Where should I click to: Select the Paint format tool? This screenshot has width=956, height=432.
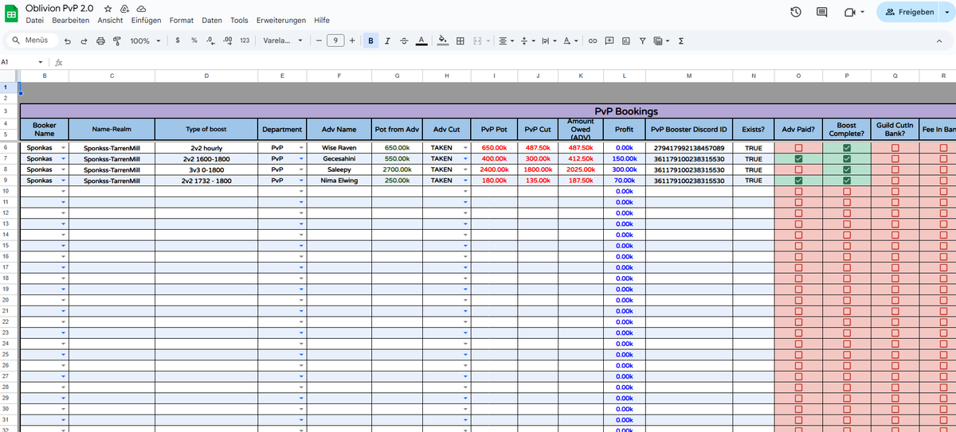116,41
